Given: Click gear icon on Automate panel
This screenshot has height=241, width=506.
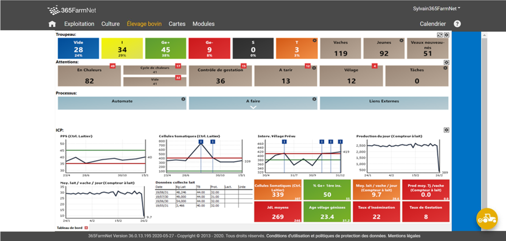Looking at the screenshot, I should click(183, 99).
